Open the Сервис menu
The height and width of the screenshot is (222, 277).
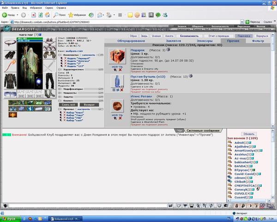point(49,8)
